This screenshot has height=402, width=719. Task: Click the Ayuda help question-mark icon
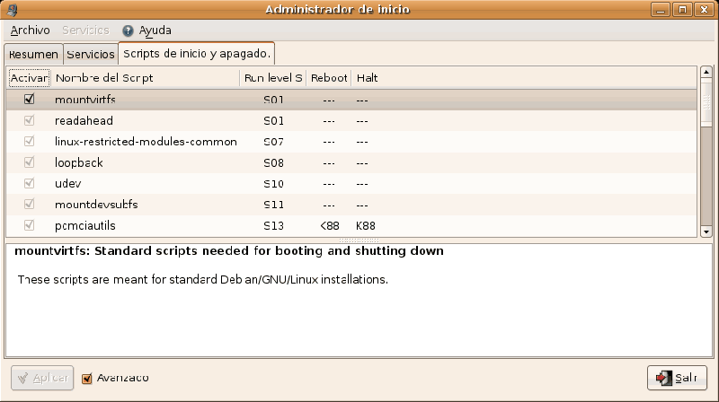point(128,31)
